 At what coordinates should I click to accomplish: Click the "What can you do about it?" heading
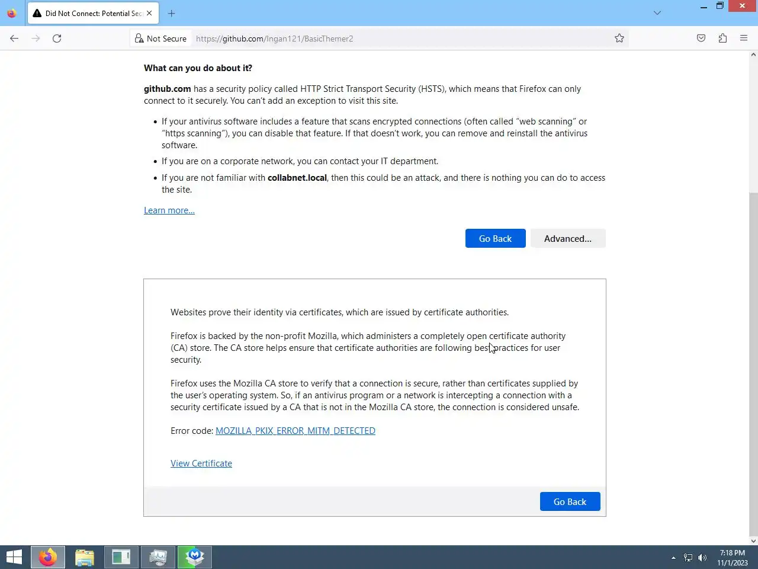point(198,68)
